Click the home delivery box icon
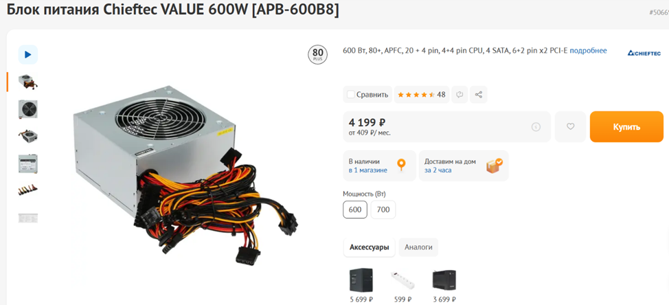The height and width of the screenshot is (305, 669). [x=494, y=166]
